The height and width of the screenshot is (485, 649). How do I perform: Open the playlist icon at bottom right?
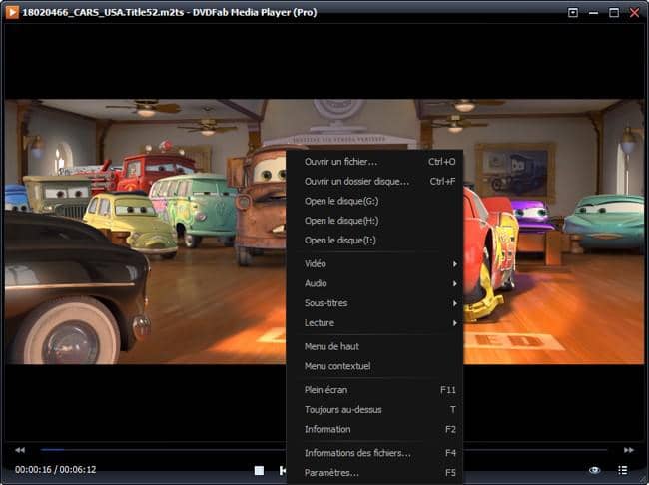click(x=622, y=470)
